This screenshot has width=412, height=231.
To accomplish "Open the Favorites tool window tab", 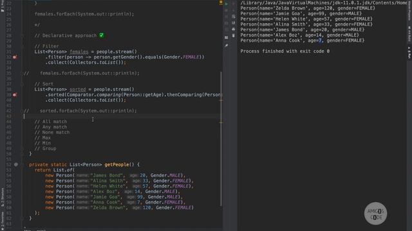I will tap(3, 220).
